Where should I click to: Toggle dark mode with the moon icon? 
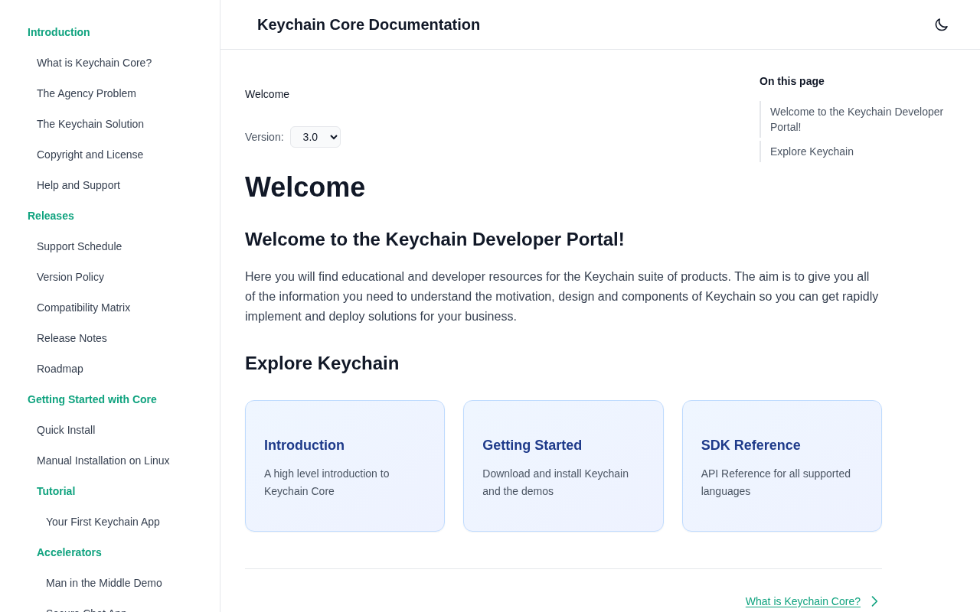(941, 24)
